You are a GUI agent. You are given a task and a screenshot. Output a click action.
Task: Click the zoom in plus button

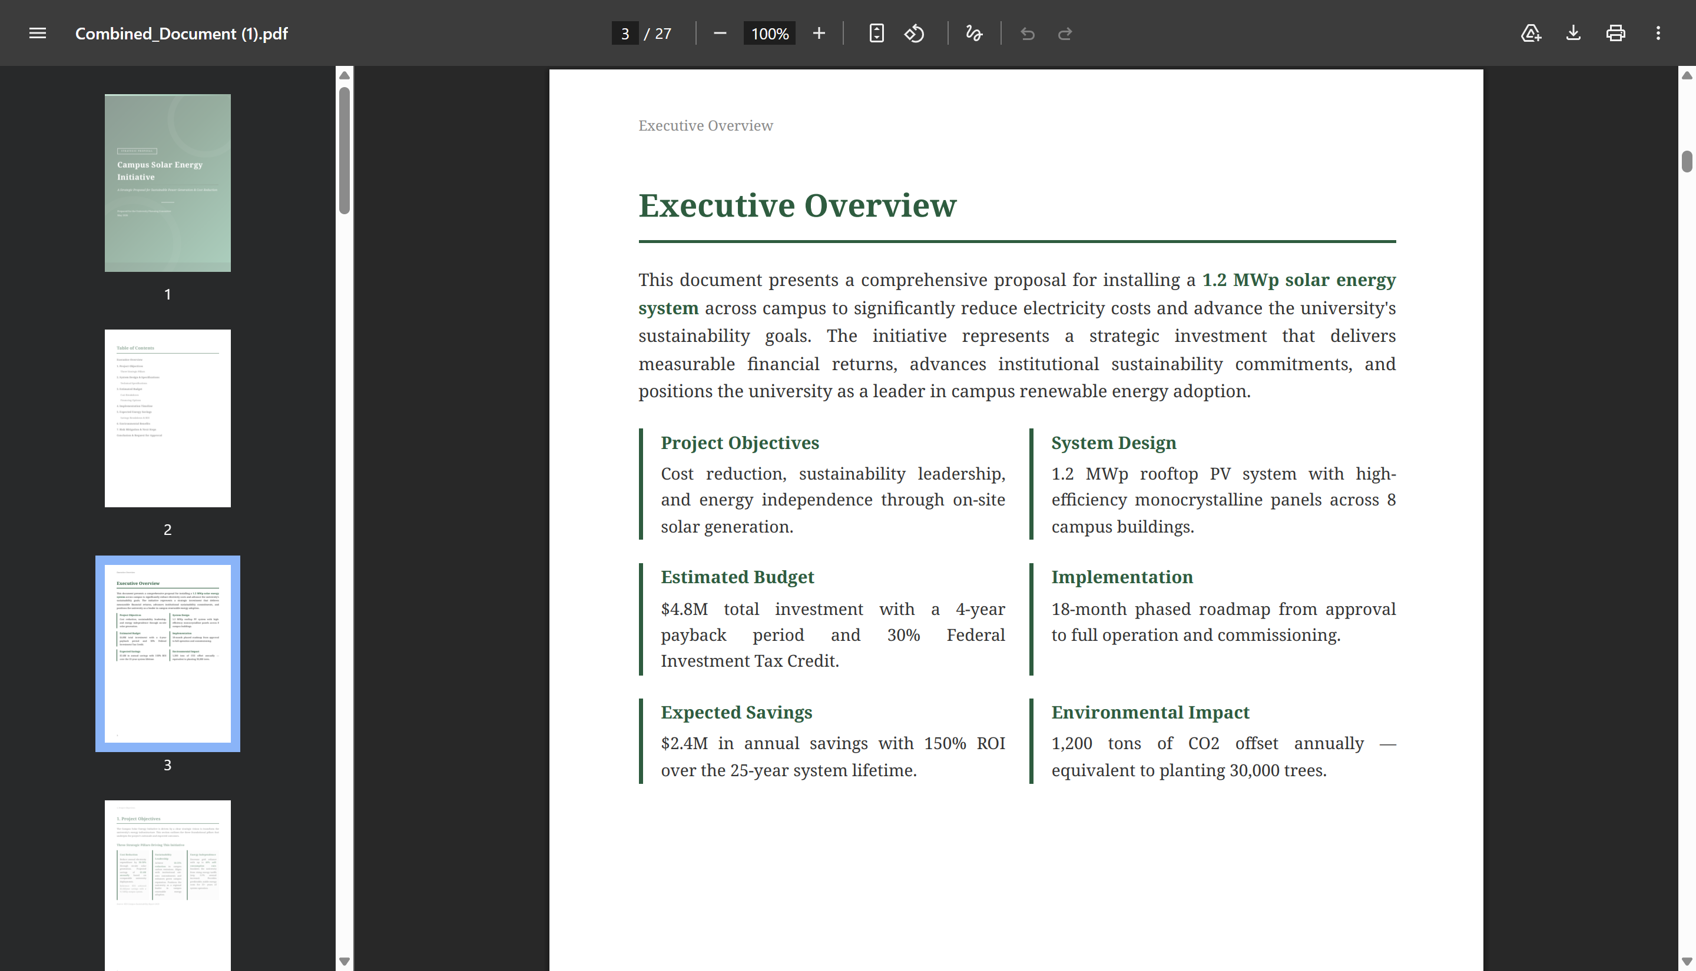click(819, 34)
